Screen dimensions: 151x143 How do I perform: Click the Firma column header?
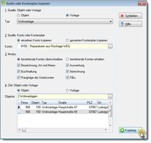26,103
